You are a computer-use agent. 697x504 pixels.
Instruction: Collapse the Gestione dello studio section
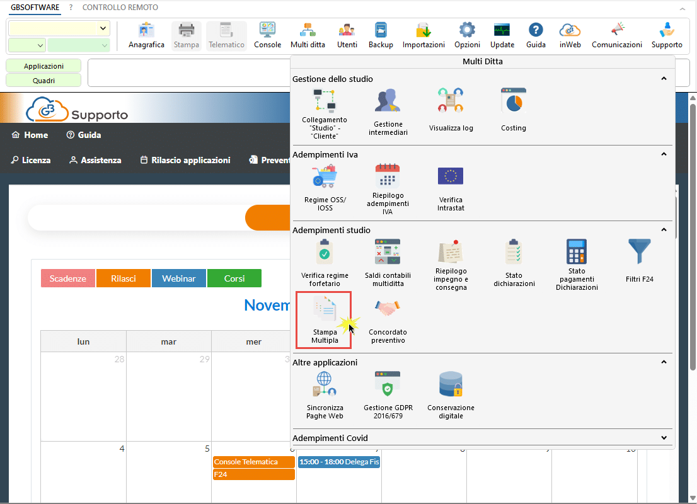tap(664, 79)
